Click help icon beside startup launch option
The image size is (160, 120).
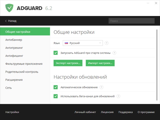[114, 53]
